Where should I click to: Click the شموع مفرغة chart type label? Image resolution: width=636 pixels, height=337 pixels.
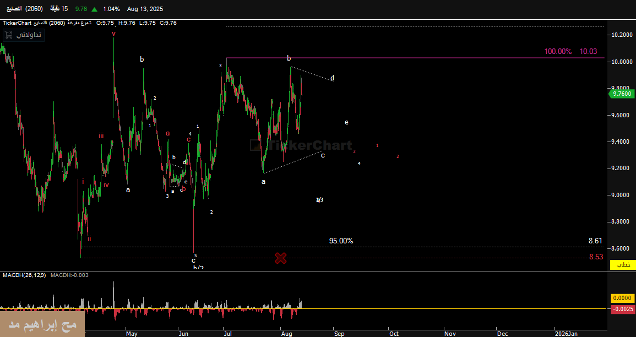[x=79, y=23]
